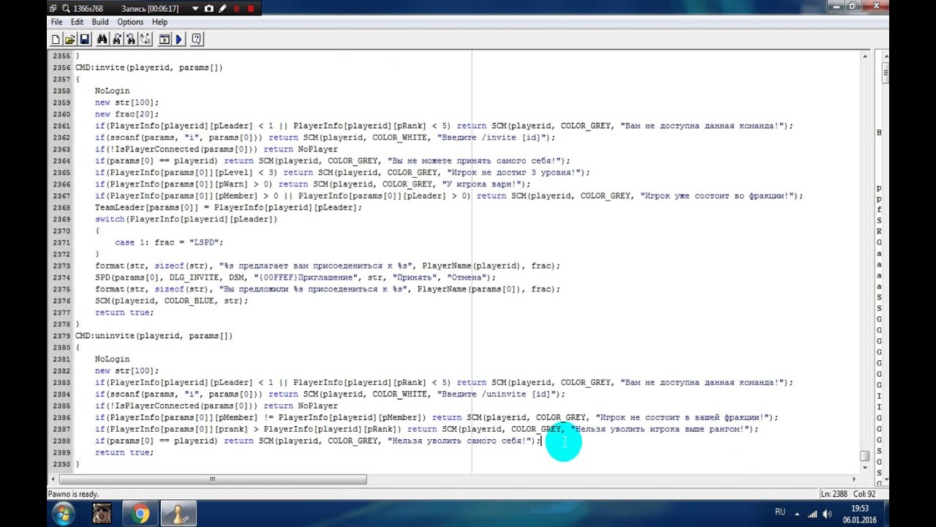The width and height of the screenshot is (936, 527).
Task: Compile the script with the compile icon
Action: click(165, 40)
